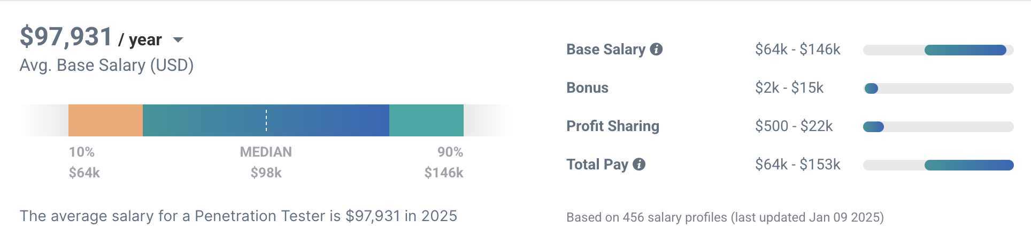Select the orange 10% salary bar segment
Image resolution: width=1031 pixels, height=244 pixels.
(x=105, y=120)
